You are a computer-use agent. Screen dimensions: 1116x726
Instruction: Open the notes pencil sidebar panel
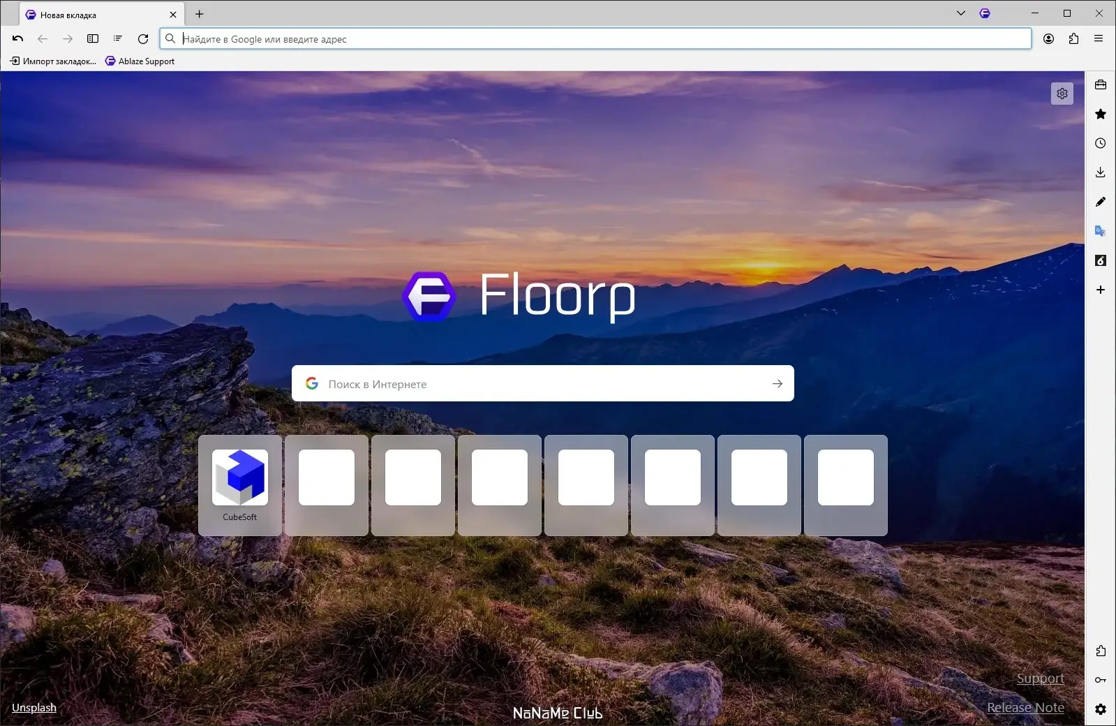point(1101,202)
